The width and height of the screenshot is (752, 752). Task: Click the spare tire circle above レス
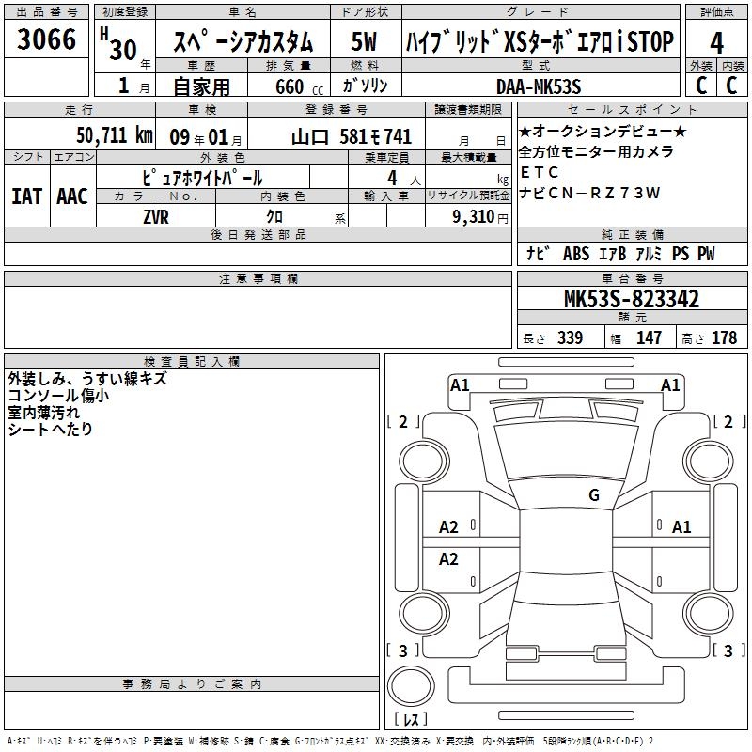[x=411, y=684]
